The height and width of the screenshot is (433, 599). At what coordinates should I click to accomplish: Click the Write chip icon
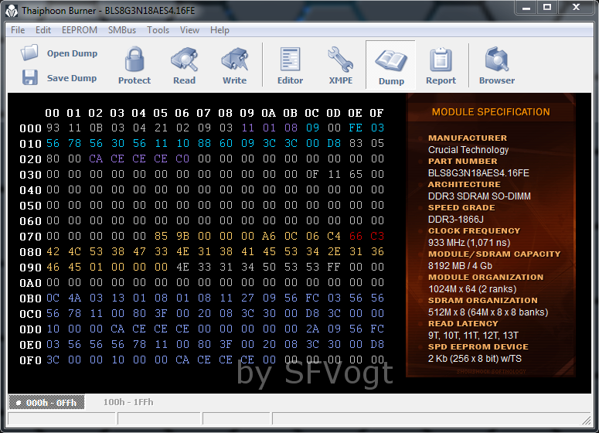point(235,60)
